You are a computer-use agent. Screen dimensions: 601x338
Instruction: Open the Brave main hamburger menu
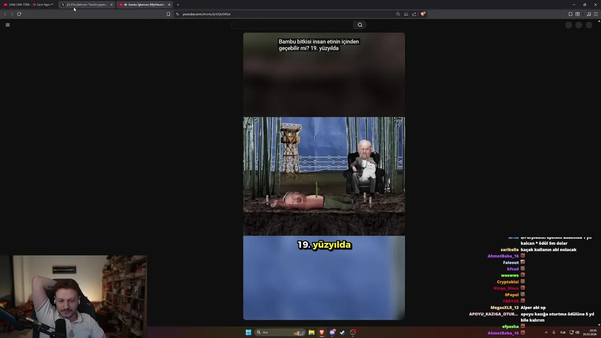(596, 14)
